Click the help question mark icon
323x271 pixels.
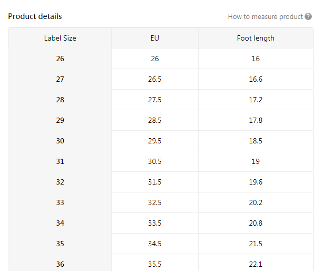(308, 17)
